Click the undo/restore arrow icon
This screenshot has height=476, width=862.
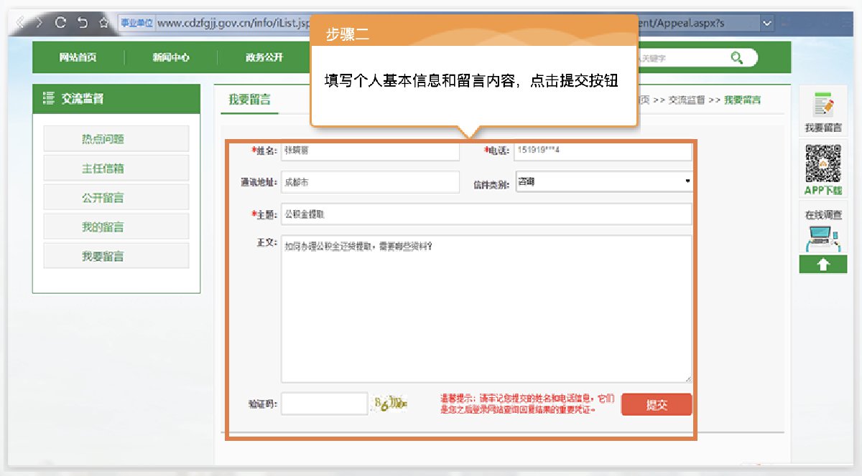point(82,23)
